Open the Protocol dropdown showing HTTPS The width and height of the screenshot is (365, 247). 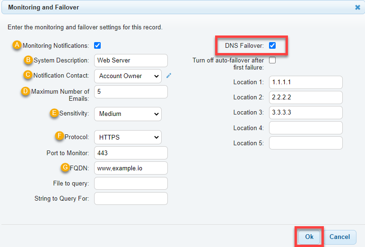(x=128, y=137)
